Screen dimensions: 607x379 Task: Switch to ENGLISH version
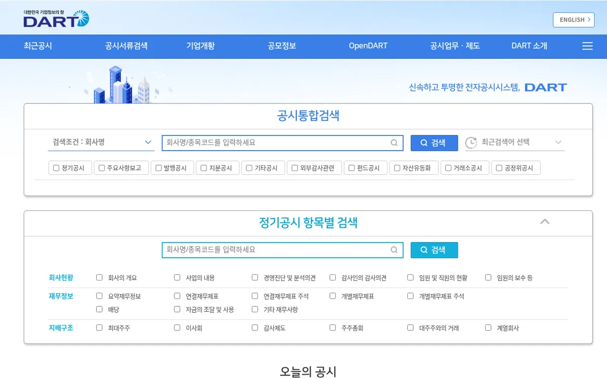(x=574, y=20)
